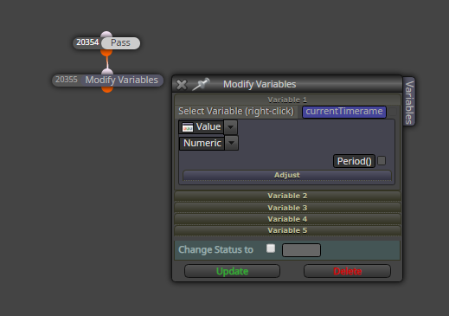Collapse the Variable 1 section header
This screenshot has width=449, height=316.
287,100
